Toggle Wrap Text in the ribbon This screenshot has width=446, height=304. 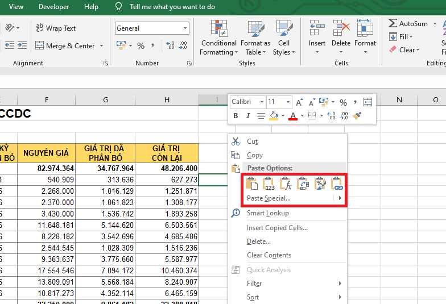tap(55, 28)
